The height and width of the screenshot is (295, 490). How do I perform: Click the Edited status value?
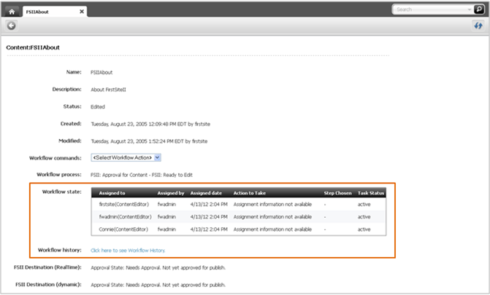click(98, 107)
